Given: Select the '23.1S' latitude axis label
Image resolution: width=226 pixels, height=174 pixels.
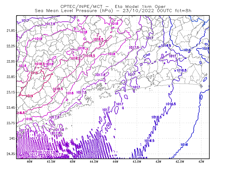Looking at the screenshot, I should [x=11, y=92].
